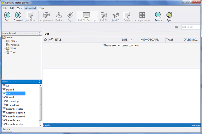Image resolution: width=202 pixels, height=134 pixels.
Task: Open the Arrange Notes dropdown arrow
Action: tap(152, 16)
